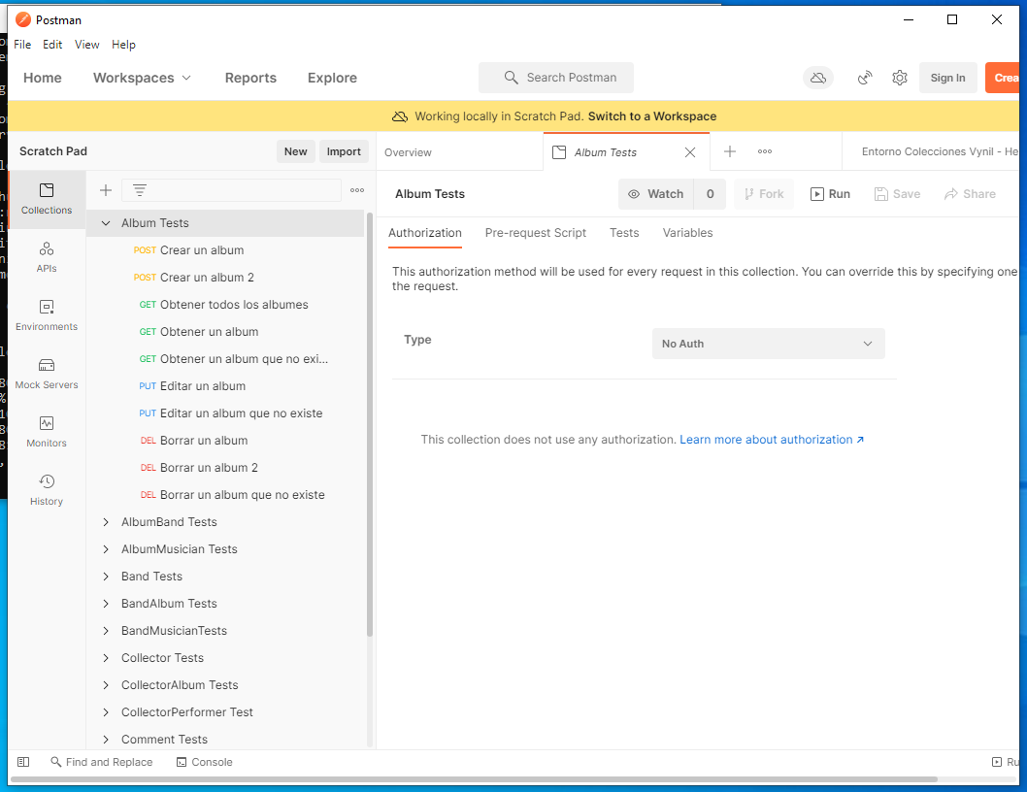The height and width of the screenshot is (792, 1027).
Task: Open the File menu
Action: pyautogui.click(x=22, y=45)
